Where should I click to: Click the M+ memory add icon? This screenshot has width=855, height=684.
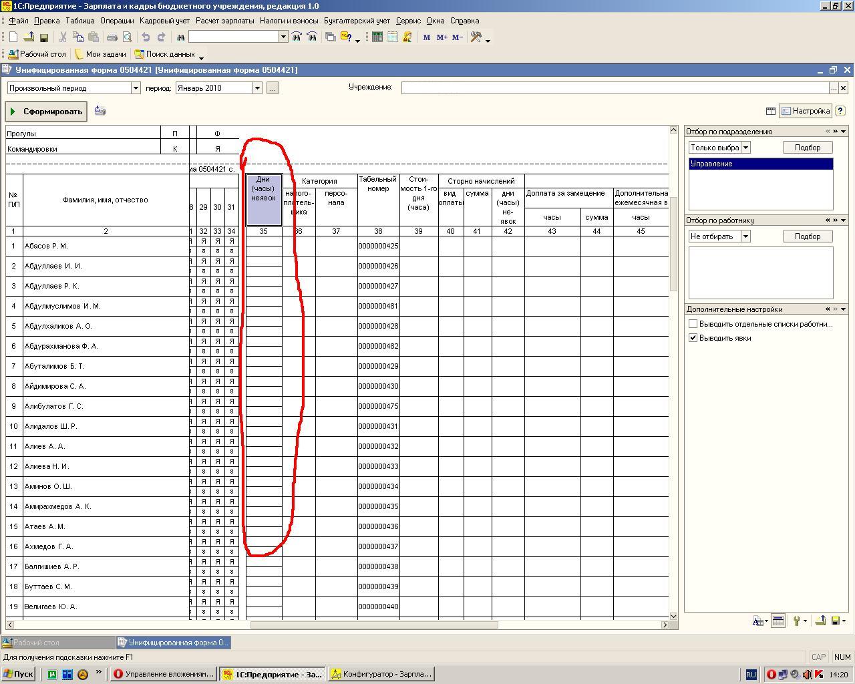tap(442, 37)
